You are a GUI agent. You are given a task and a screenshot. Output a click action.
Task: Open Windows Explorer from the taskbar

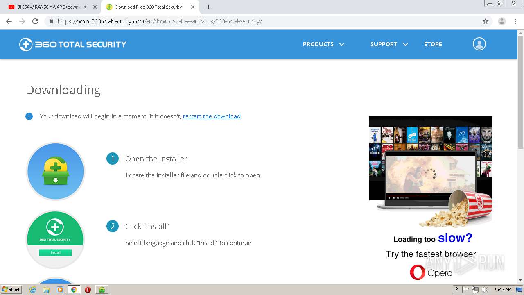click(x=46, y=290)
